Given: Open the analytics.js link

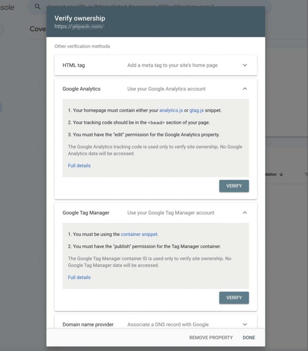Looking at the screenshot, I should [x=171, y=110].
